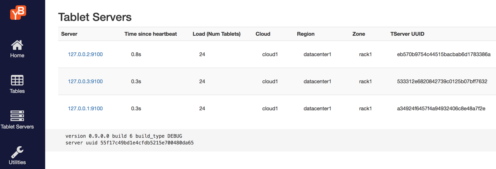Select UUID starting with 533312e6

tap(442, 81)
